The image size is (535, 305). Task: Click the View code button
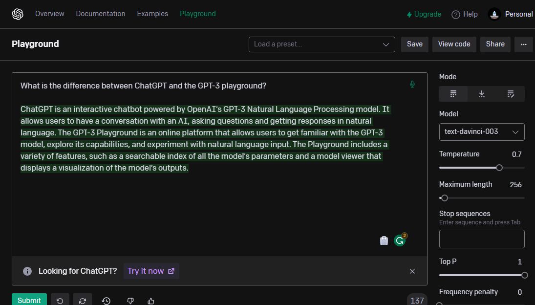coord(454,44)
